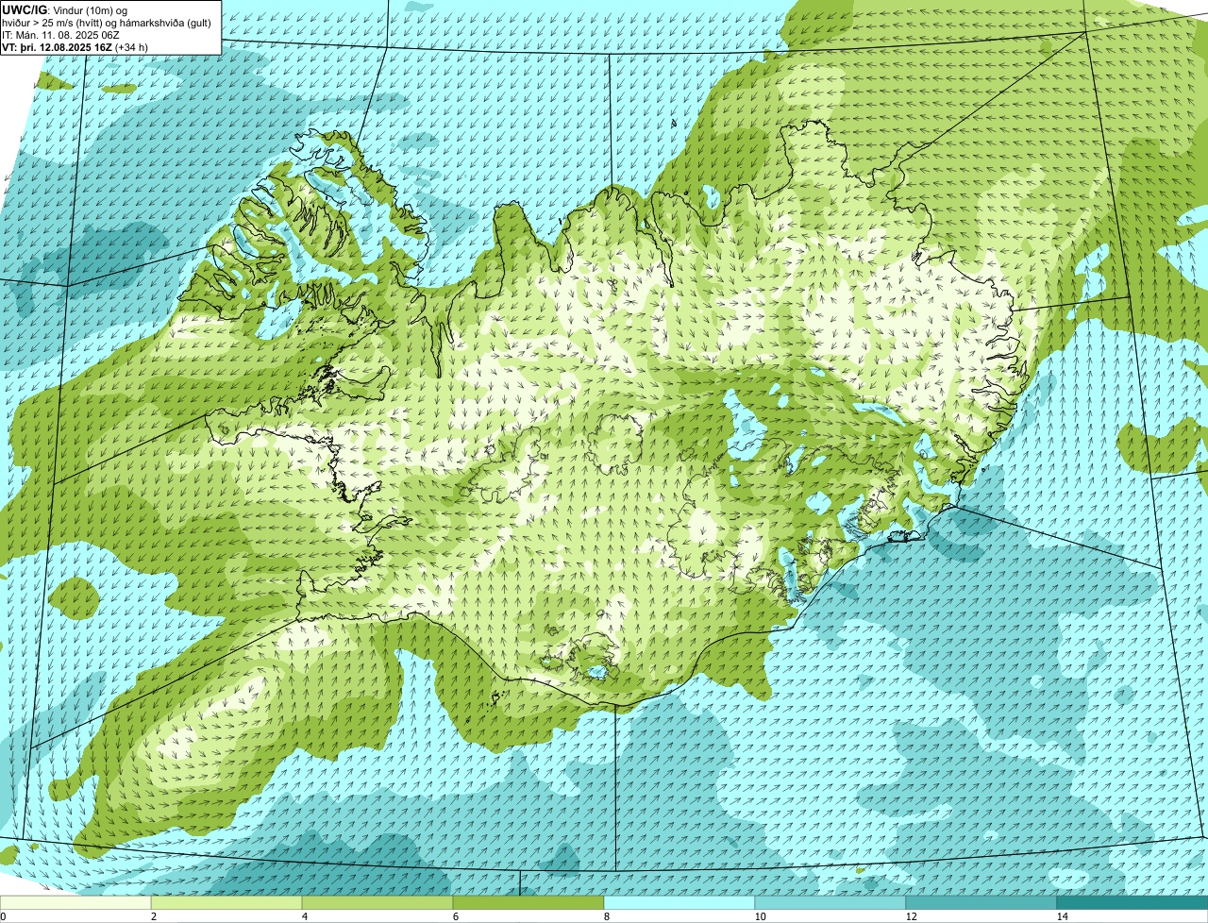Click the dark teal above-14 m/s legend segment
Viewport: 1208px width, 923px height.
click(x=1132, y=902)
